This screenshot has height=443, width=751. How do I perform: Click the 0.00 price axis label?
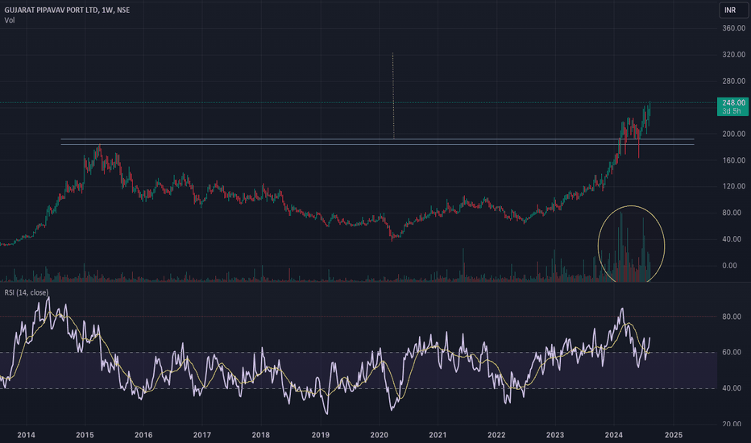pos(729,265)
